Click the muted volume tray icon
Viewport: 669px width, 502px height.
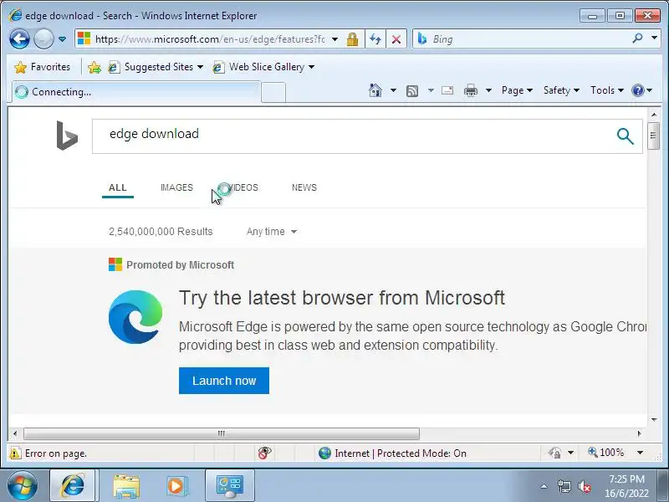coord(584,486)
